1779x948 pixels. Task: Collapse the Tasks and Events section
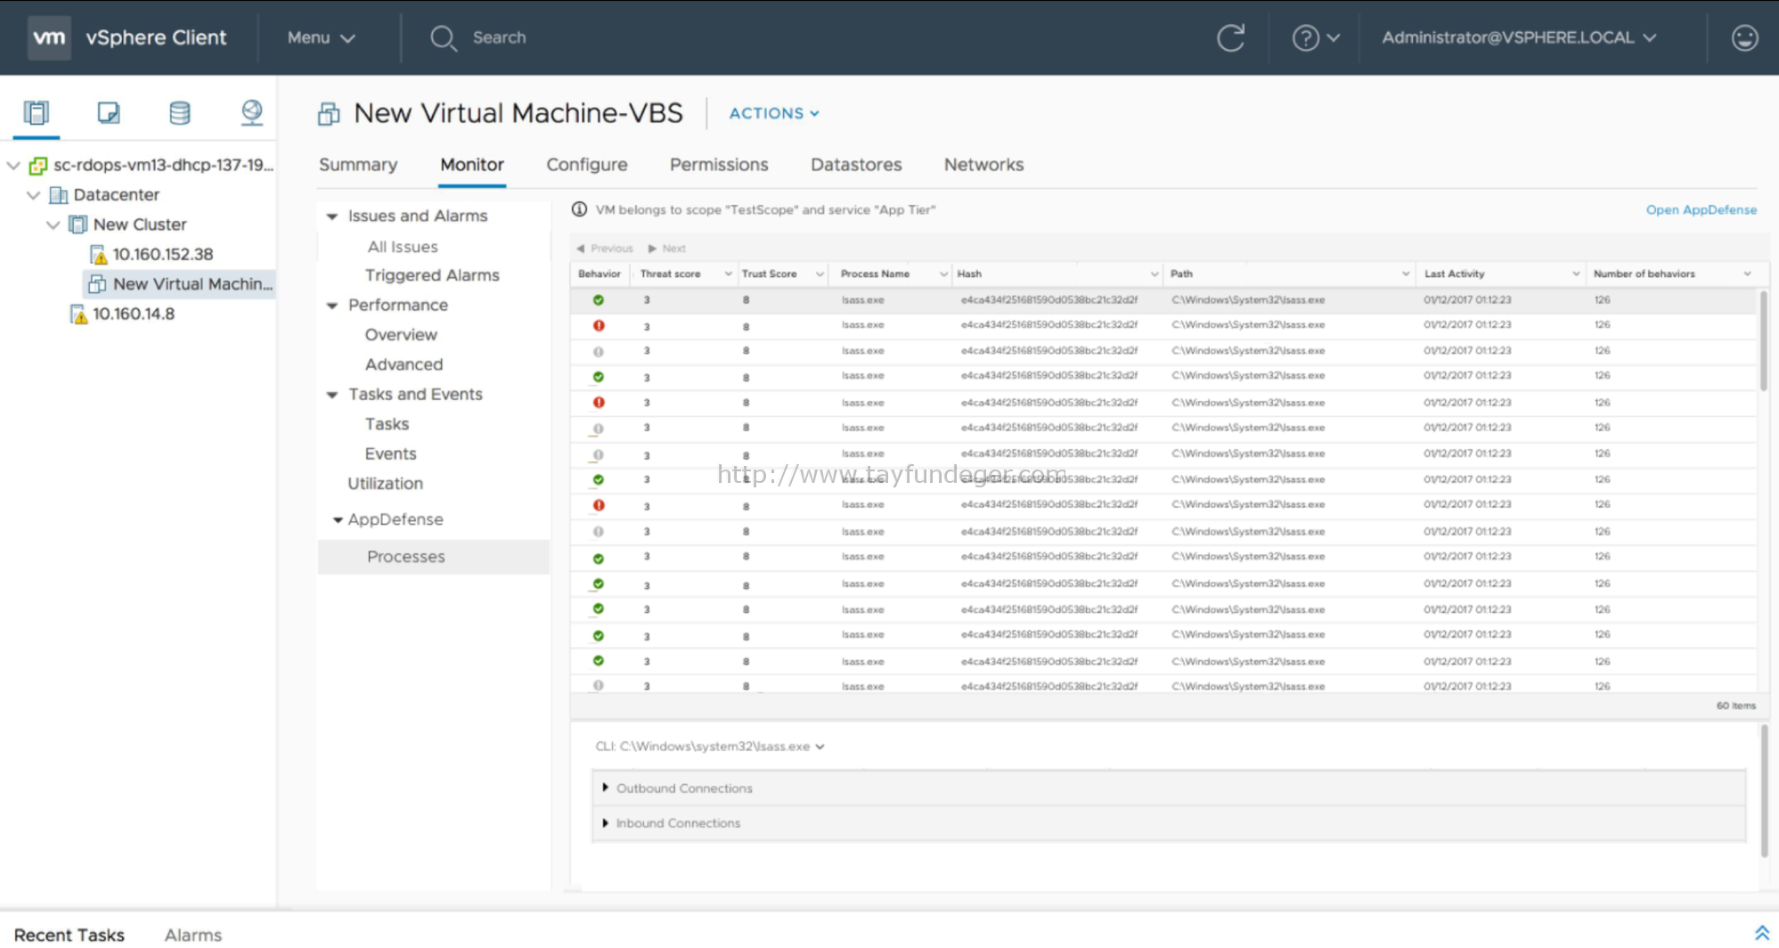[x=332, y=395]
